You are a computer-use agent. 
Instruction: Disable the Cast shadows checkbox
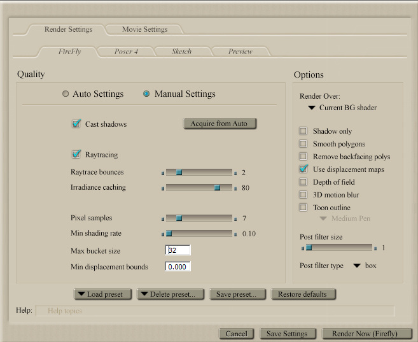[76, 124]
